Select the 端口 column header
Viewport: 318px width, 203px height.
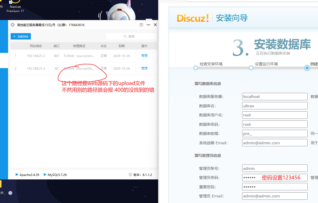tap(57, 46)
